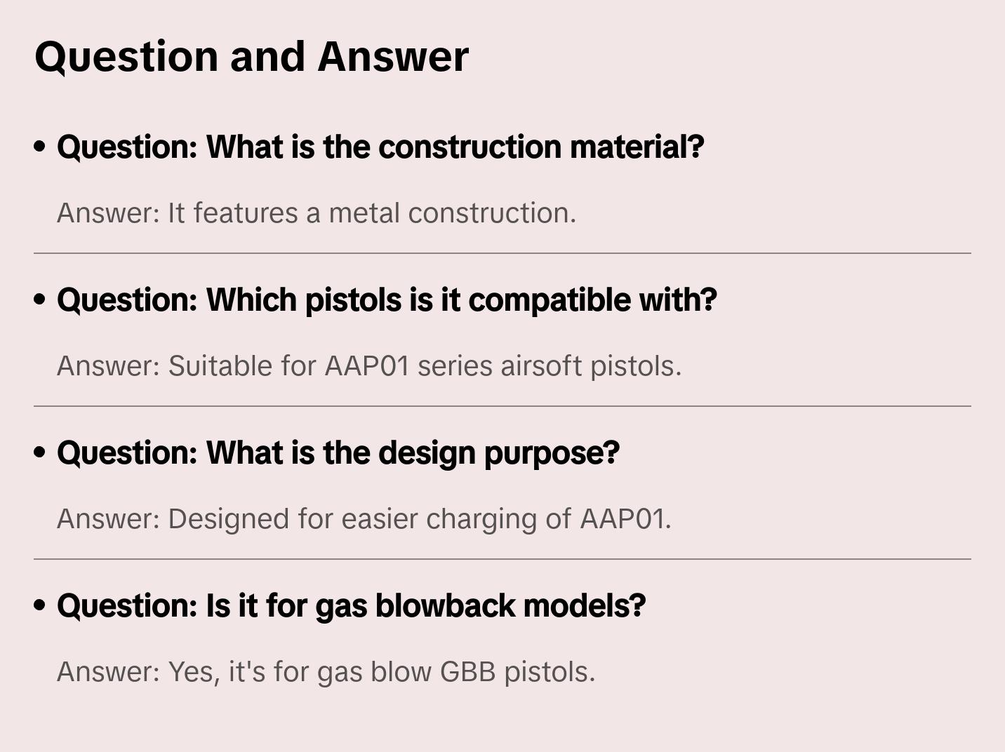
Task: Click the answer starting with "Suitable for"
Action: (368, 366)
